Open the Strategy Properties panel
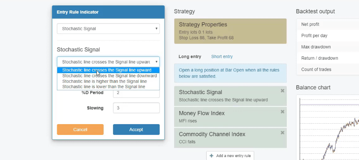Viewport: 359px width, 160px height. 230,31
